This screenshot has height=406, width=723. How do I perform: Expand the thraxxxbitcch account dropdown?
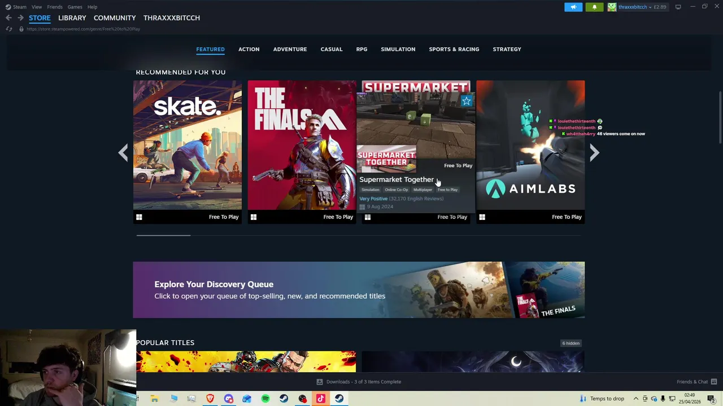coord(650,7)
